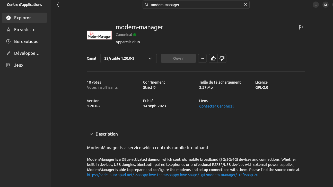Give modem-manager a thumbs up vote
This screenshot has width=333, height=187.
coord(213,58)
